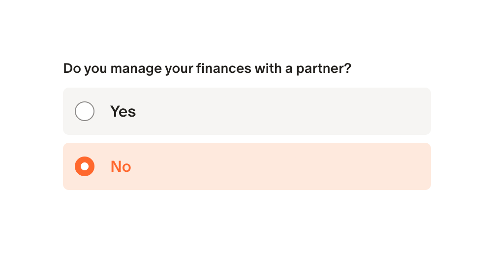Keep the No answer selected
The width and height of the screenshot is (494, 253).
point(85,166)
